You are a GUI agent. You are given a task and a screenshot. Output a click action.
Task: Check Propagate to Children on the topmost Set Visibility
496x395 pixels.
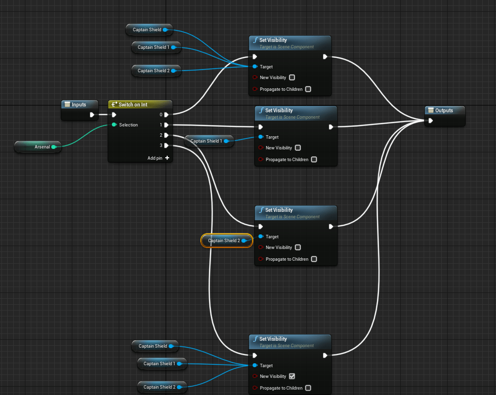[308, 89]
